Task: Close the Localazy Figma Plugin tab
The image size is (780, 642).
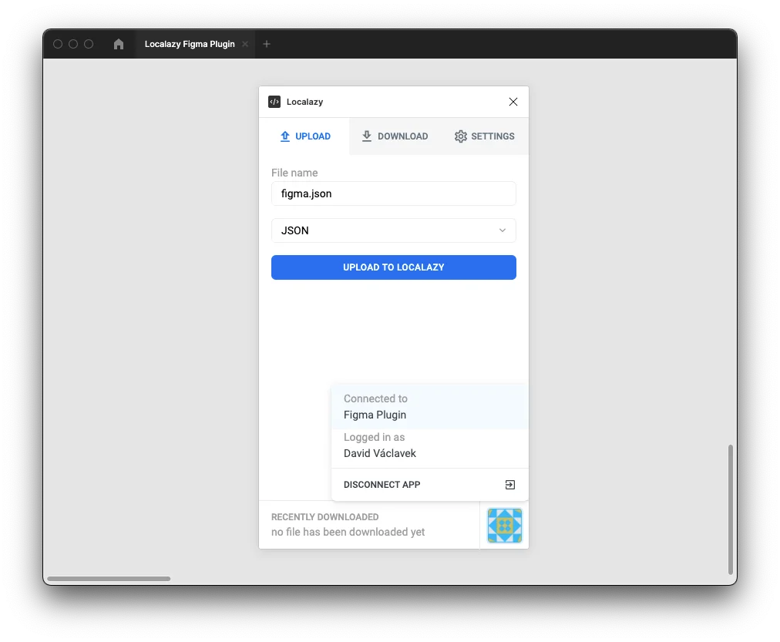Action: [245, 45]
